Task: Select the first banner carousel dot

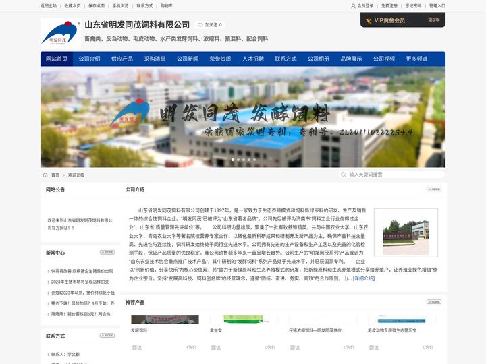Action: pyautogui.click(x=233, y=160)
